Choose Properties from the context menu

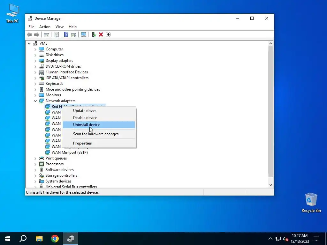(99, 143)
